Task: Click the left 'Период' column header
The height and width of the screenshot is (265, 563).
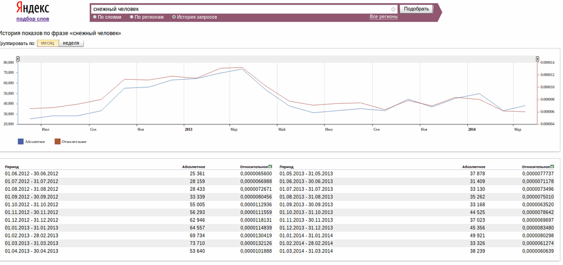Action: click(x=12, y=166)
